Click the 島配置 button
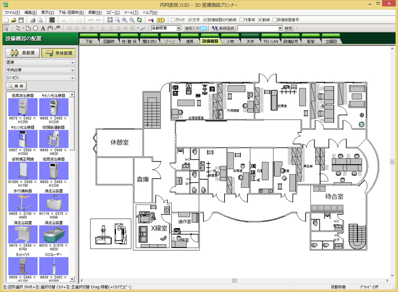 tap(22, 53)
